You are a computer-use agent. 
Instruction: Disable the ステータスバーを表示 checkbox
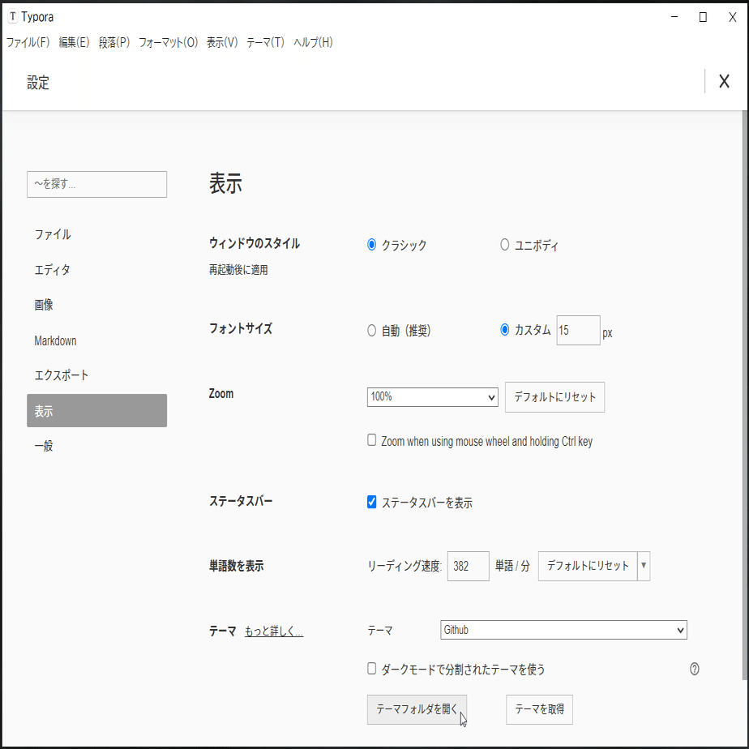tap(371, 503)
